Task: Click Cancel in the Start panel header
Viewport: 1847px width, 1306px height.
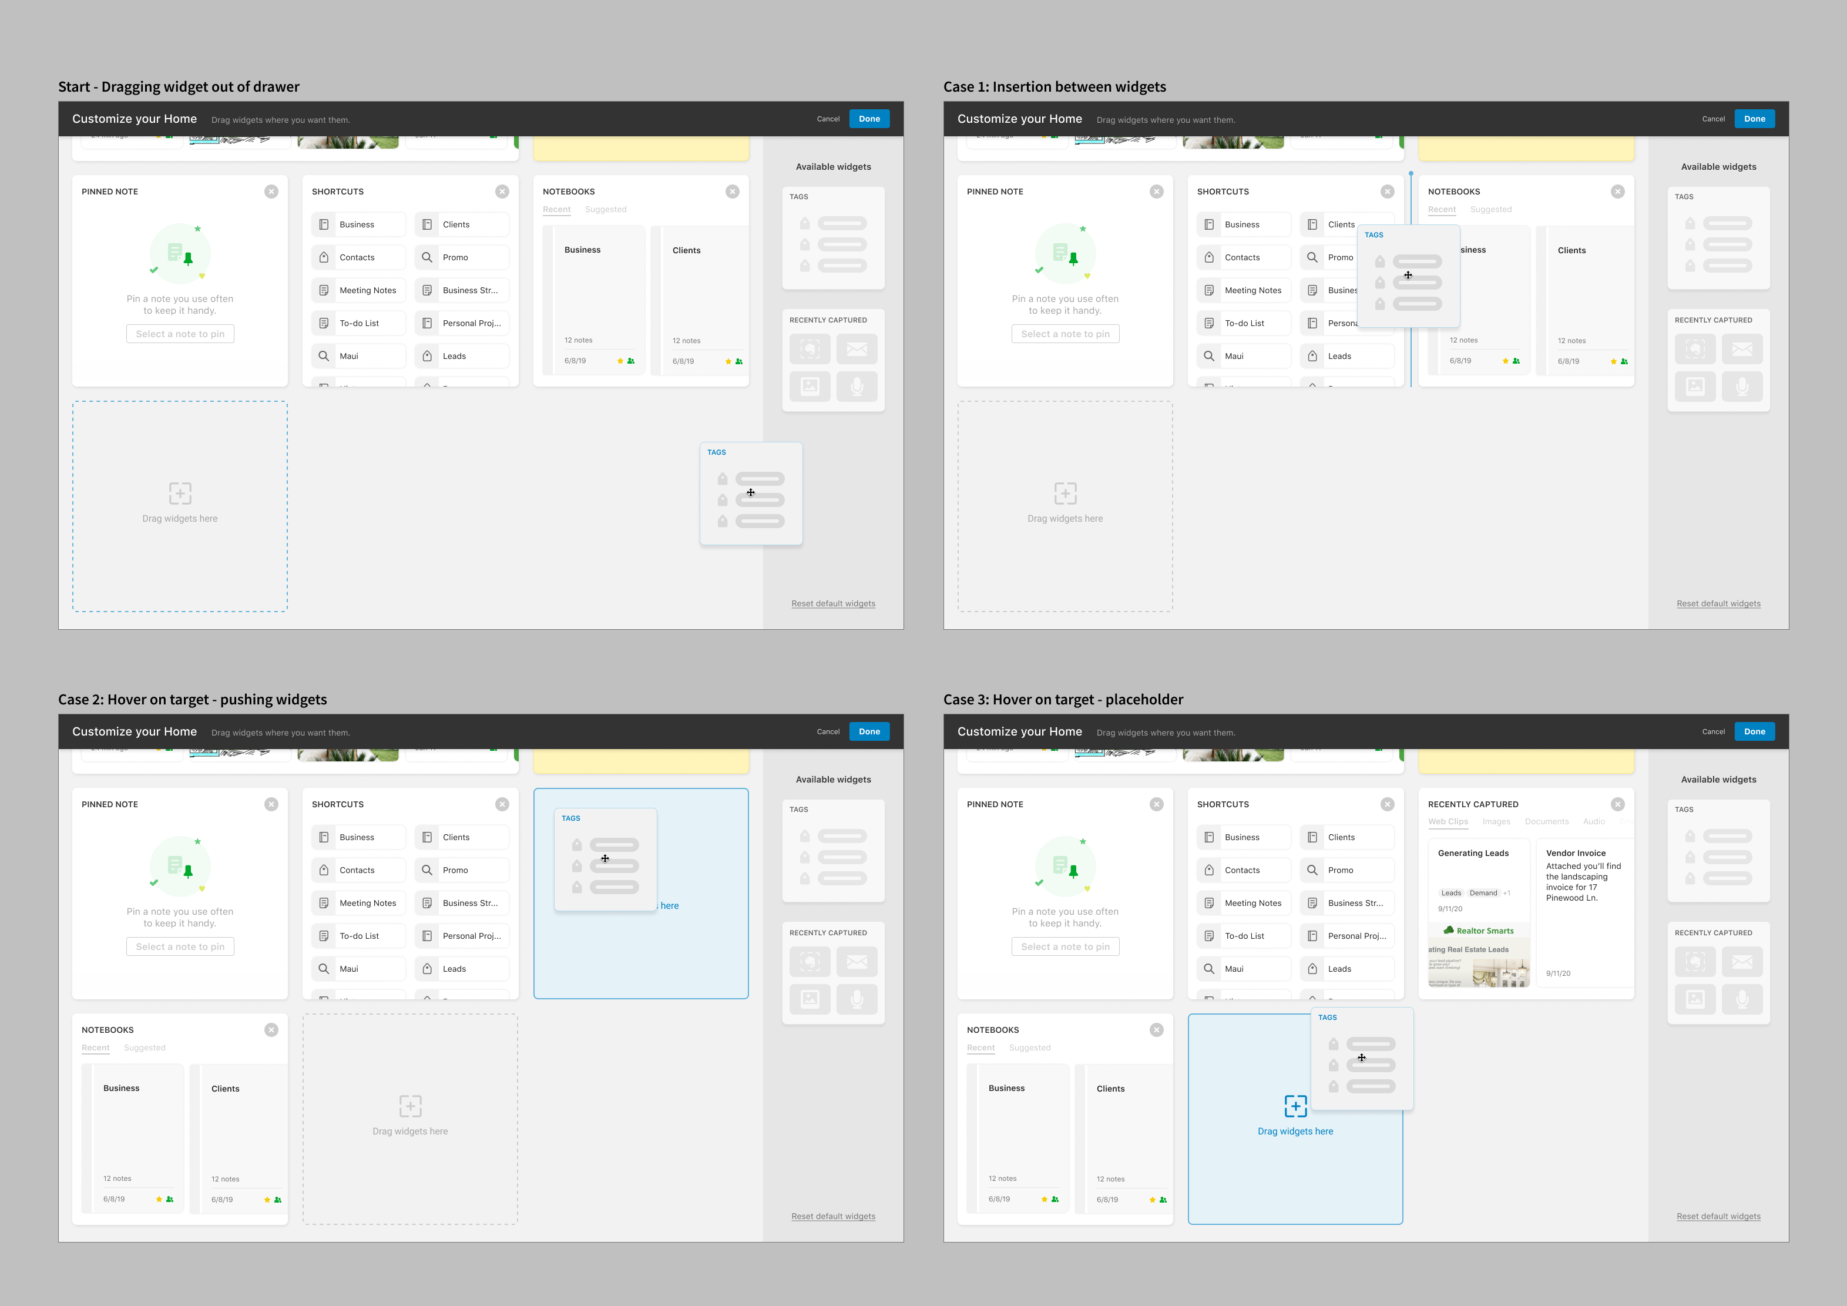Action: click(x=828, y=119)
